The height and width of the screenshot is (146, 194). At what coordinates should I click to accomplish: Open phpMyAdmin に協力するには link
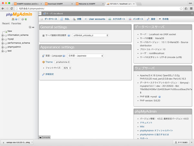[x=154, y=134]
